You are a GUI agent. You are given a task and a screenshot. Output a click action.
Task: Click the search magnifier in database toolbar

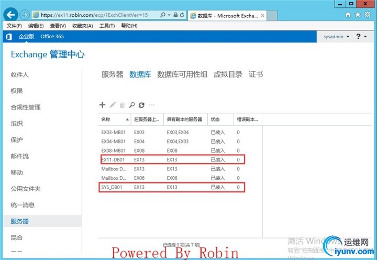pyautogui.click(x=132, y=105)
